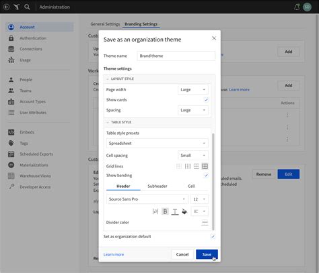The image size is (319, 273).
Task: Toggle bold formatting for header
Action: click(x=165, y=211)
